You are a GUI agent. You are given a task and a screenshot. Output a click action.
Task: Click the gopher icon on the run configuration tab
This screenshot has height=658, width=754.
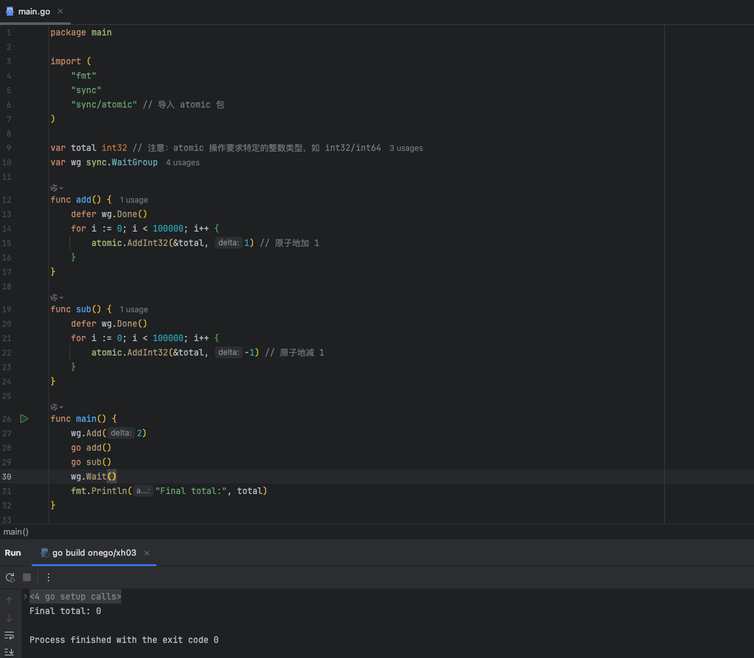click(x=44, y=552)
